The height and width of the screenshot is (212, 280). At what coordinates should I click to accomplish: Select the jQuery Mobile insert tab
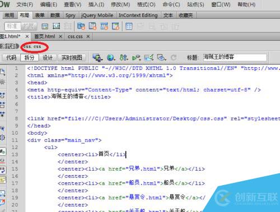pyautogui.click(x=97, y=15)
